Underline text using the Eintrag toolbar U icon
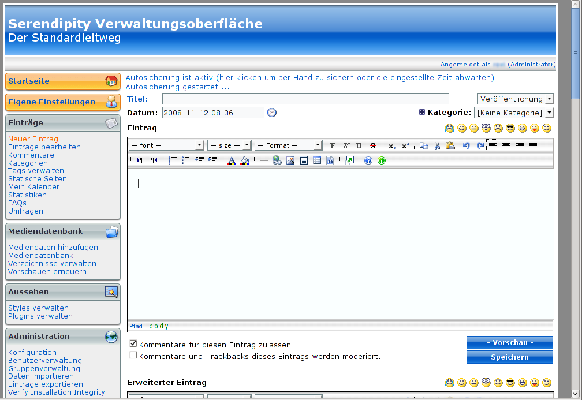 click(x=359, y=146)
